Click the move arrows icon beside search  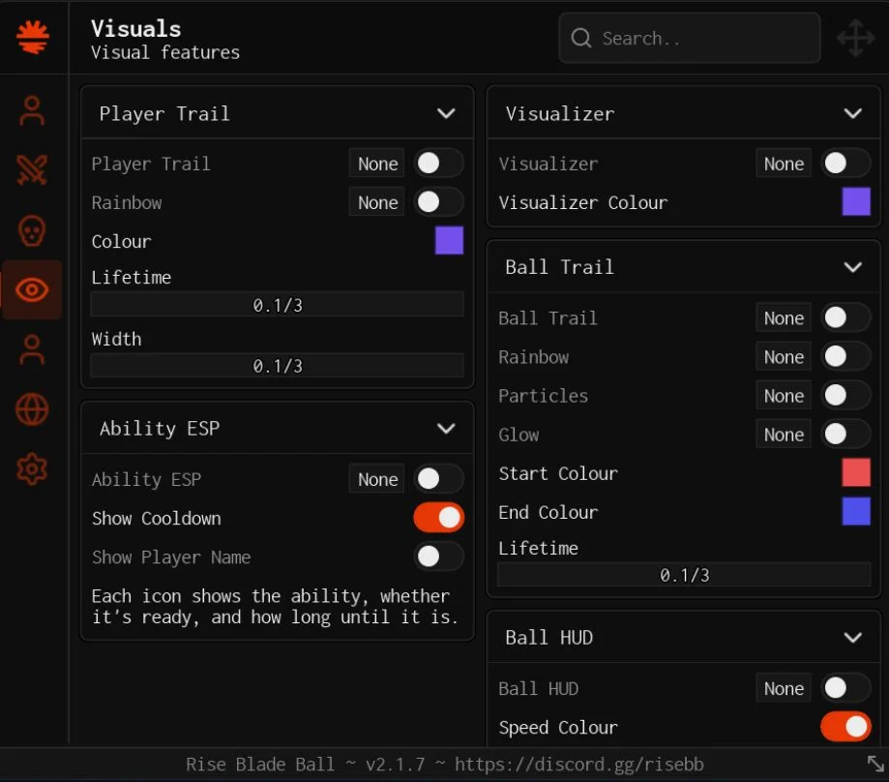pos(855,38)
